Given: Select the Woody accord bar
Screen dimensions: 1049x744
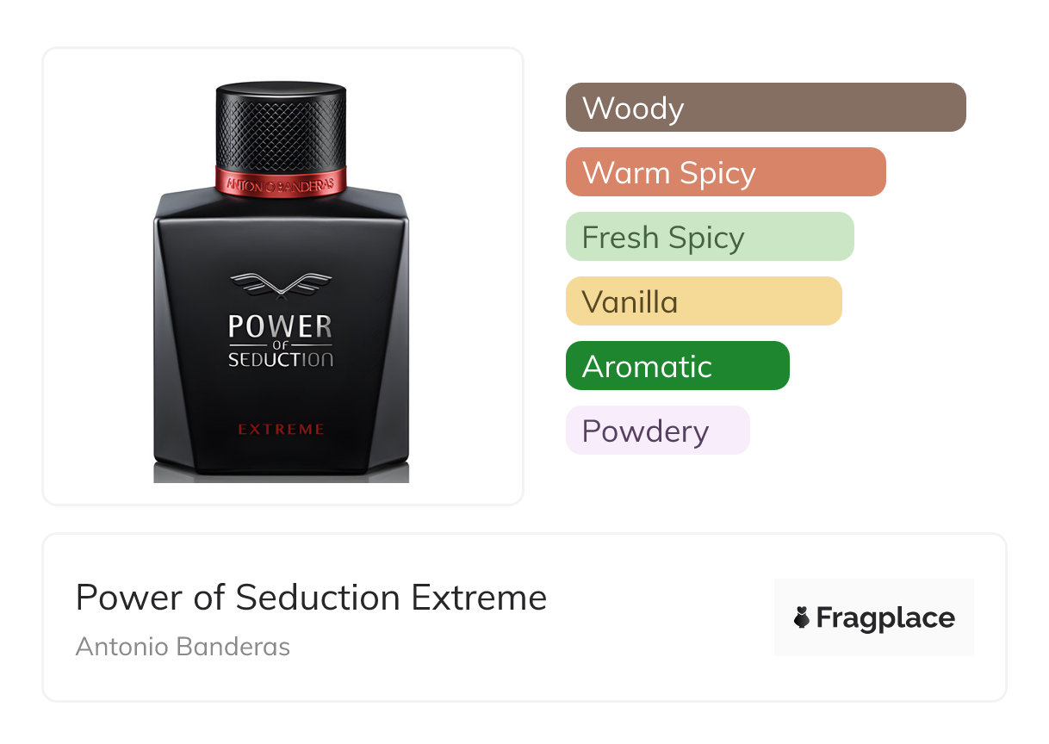Looking at the screenshot, I should pyautogui.click(x=766, y=108).
